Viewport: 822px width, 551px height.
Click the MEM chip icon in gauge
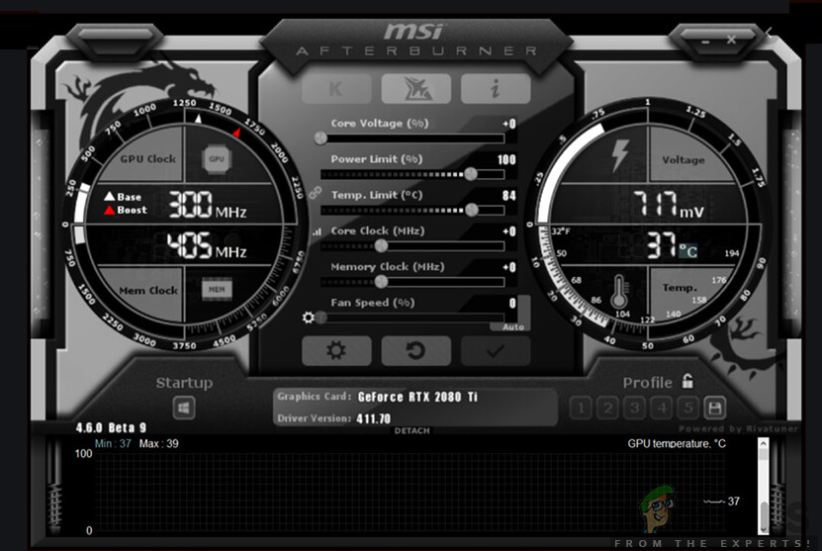[217, 289]
